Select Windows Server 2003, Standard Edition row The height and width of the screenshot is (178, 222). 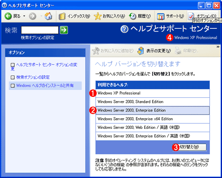(153, 102)
